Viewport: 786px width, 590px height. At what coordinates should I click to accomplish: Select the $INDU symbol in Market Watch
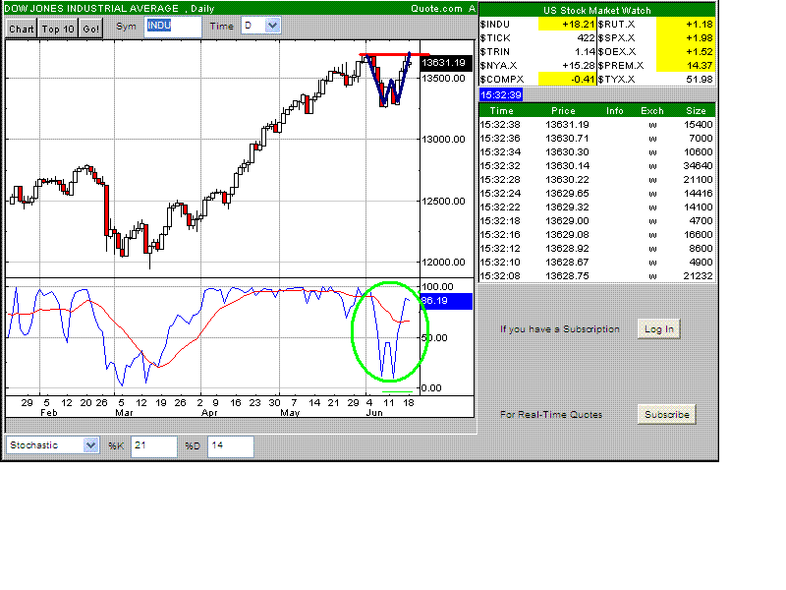495,24
